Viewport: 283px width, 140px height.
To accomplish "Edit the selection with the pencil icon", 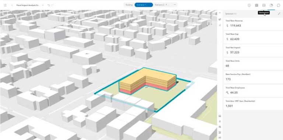I will pos(279,14).
